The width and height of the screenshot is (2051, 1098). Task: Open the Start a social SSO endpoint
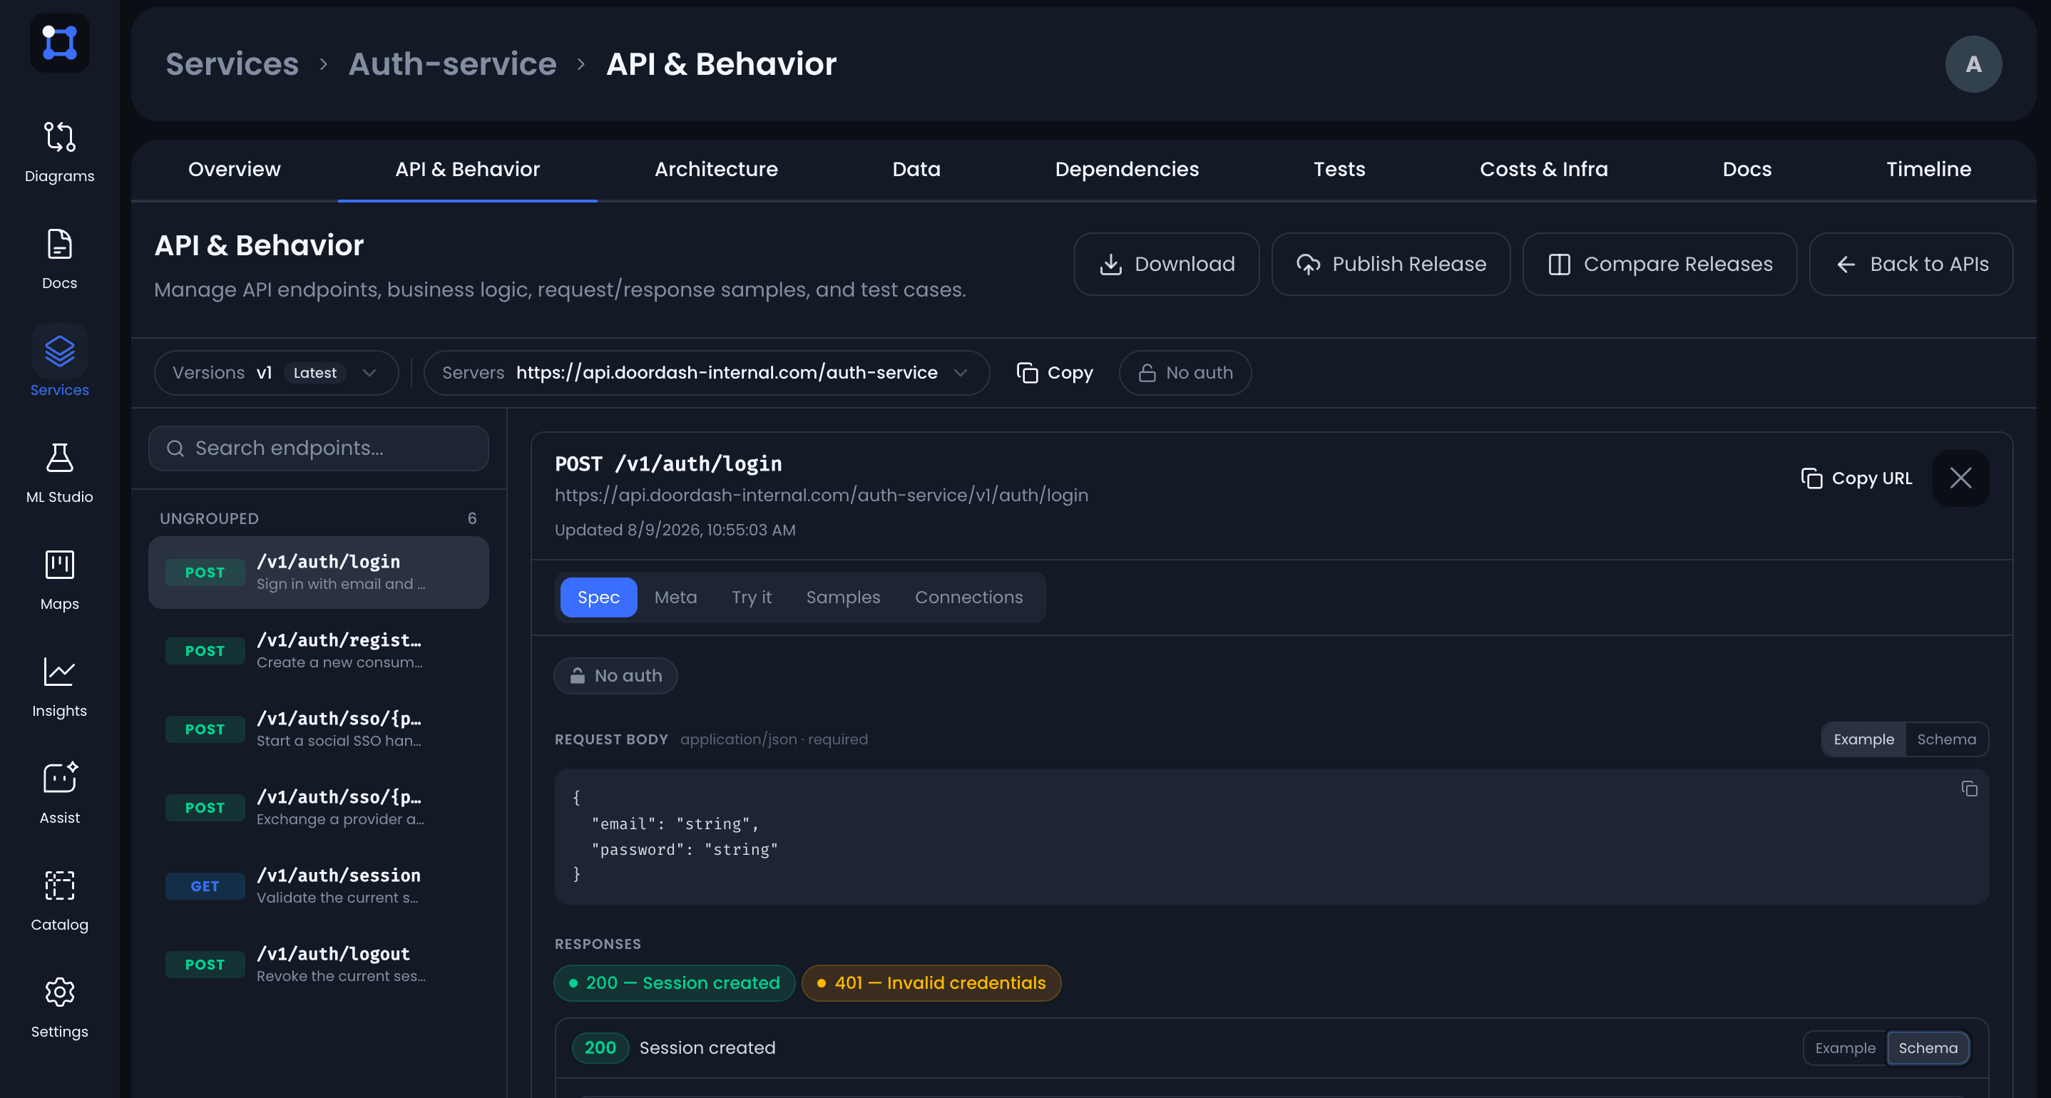(x=319, y=729)
